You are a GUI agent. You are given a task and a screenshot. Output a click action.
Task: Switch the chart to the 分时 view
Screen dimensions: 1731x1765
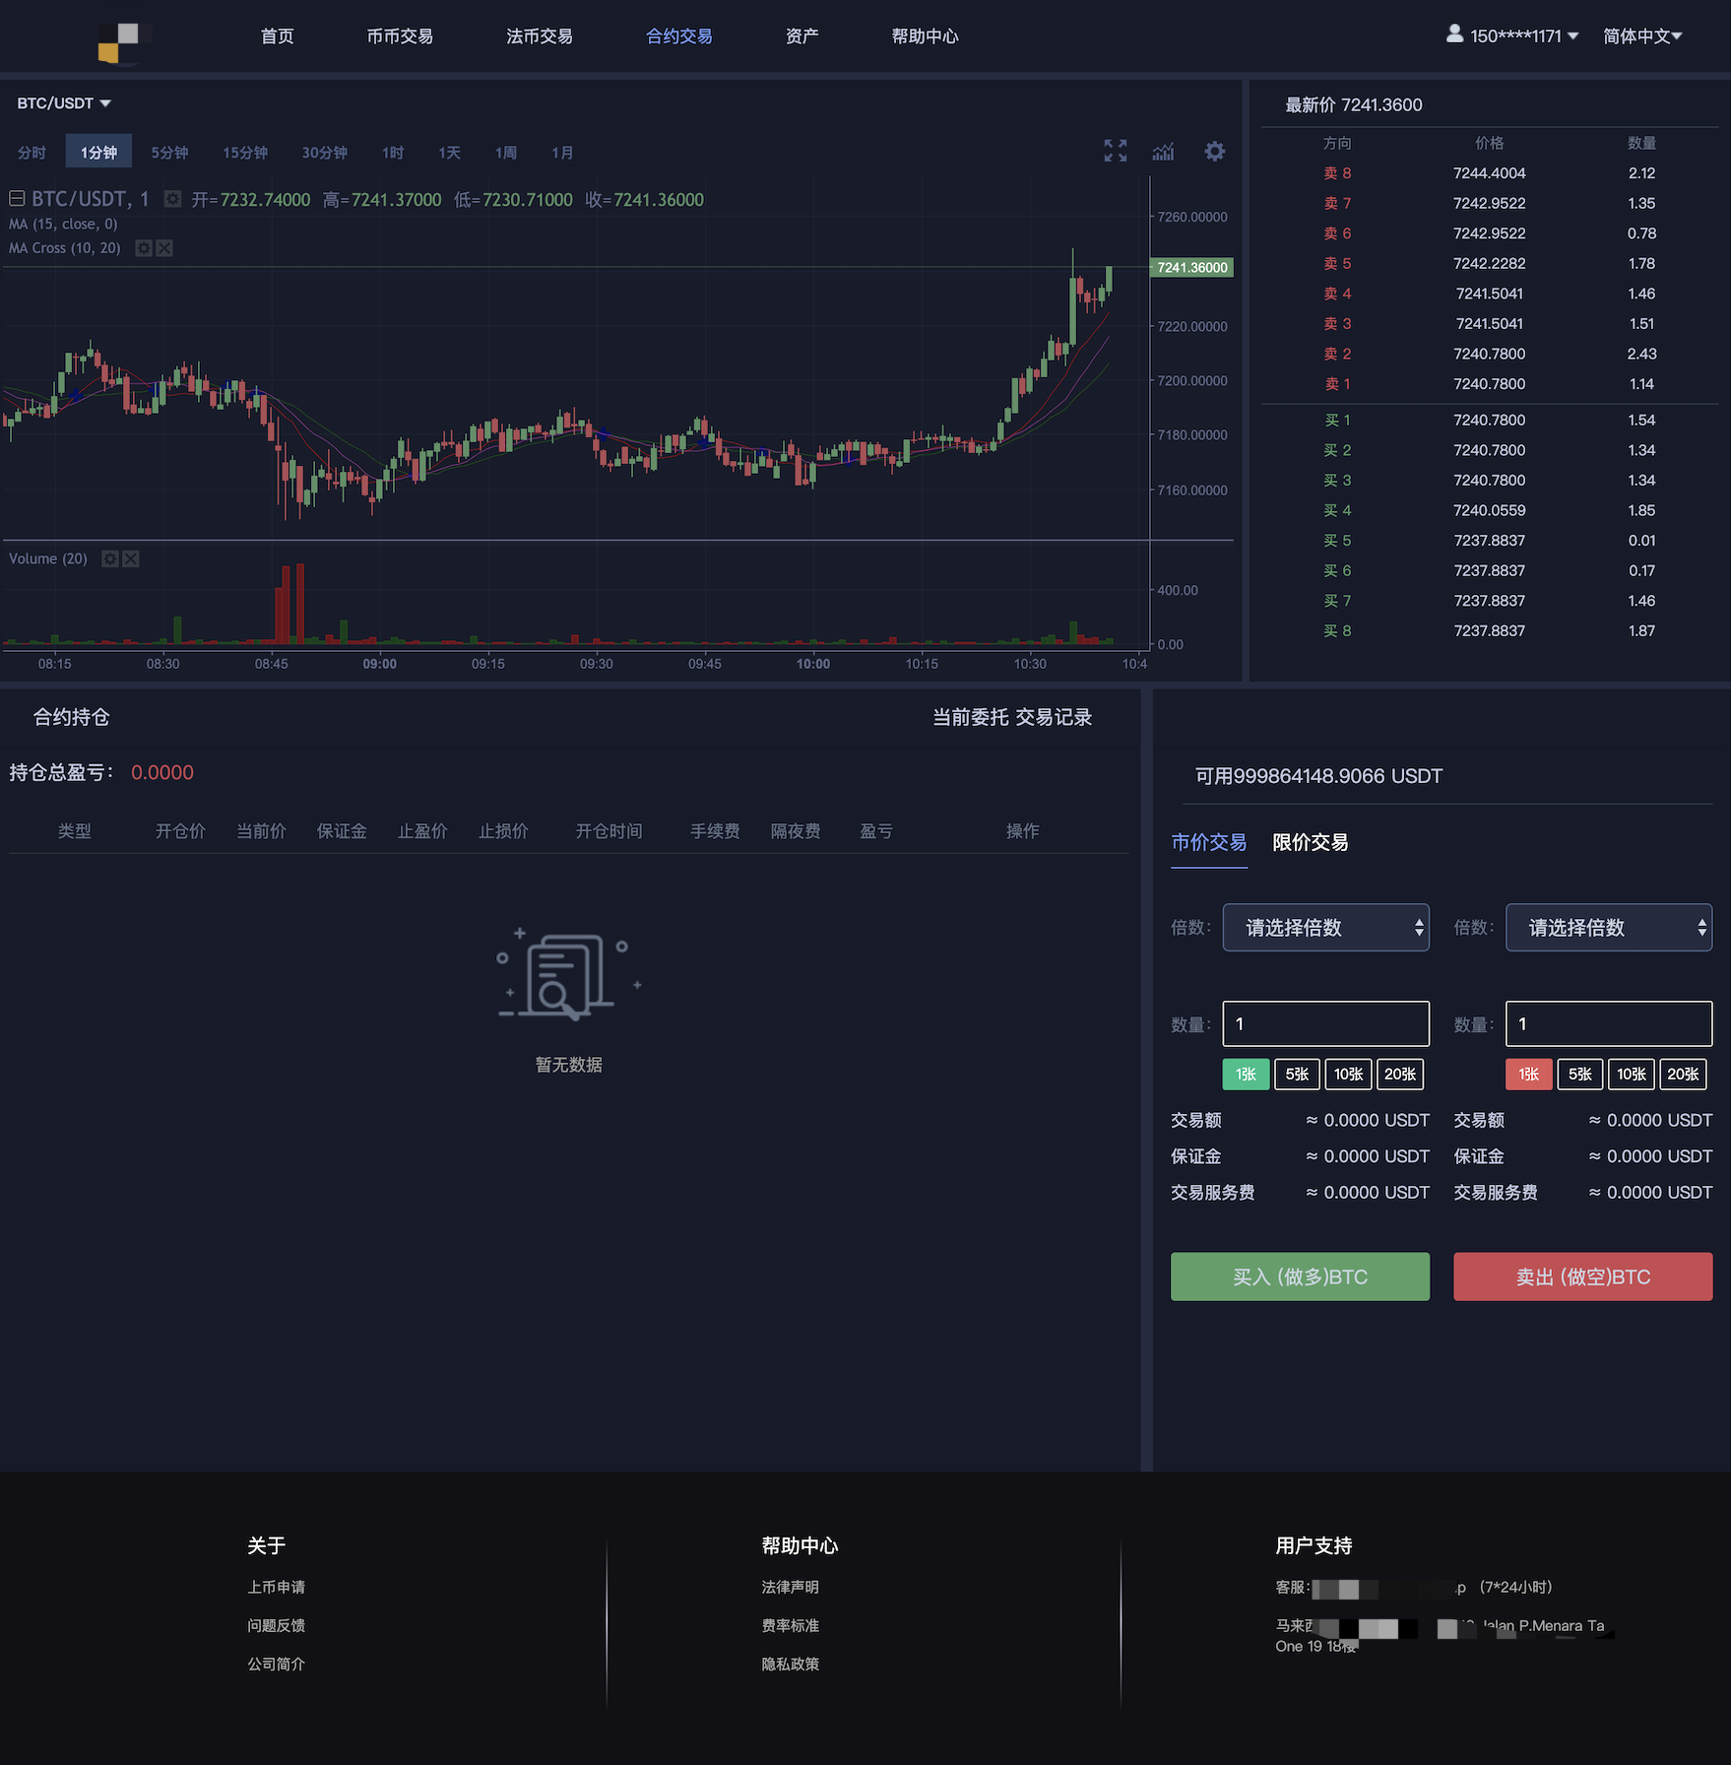tap(32, 153)
